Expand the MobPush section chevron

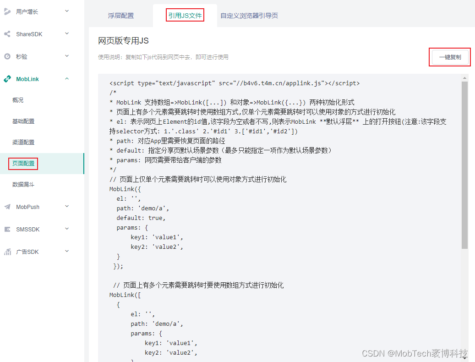pos(67,207)
